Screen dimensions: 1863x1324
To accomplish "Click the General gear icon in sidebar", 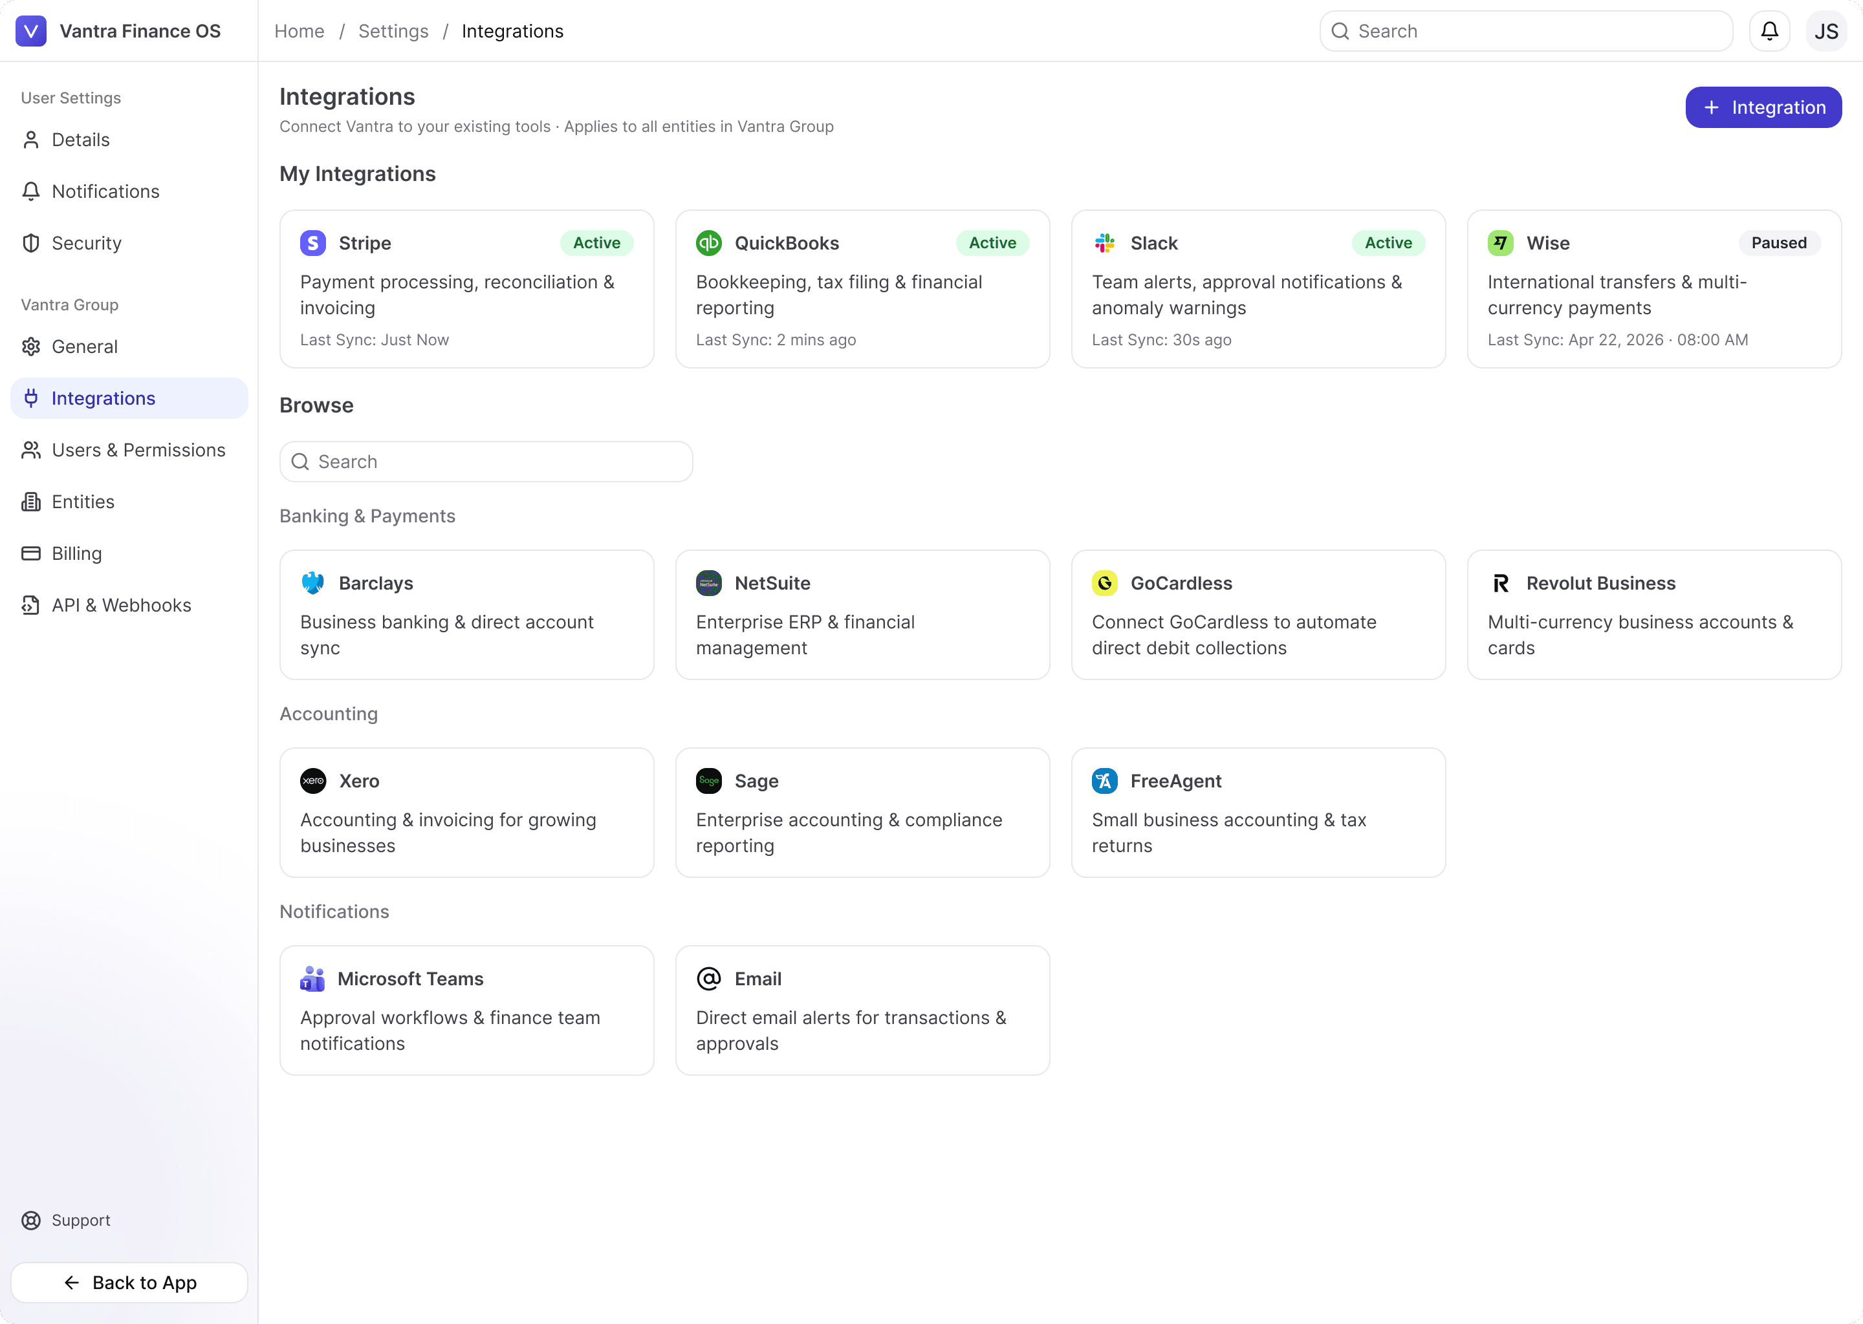I will (31, 347).
